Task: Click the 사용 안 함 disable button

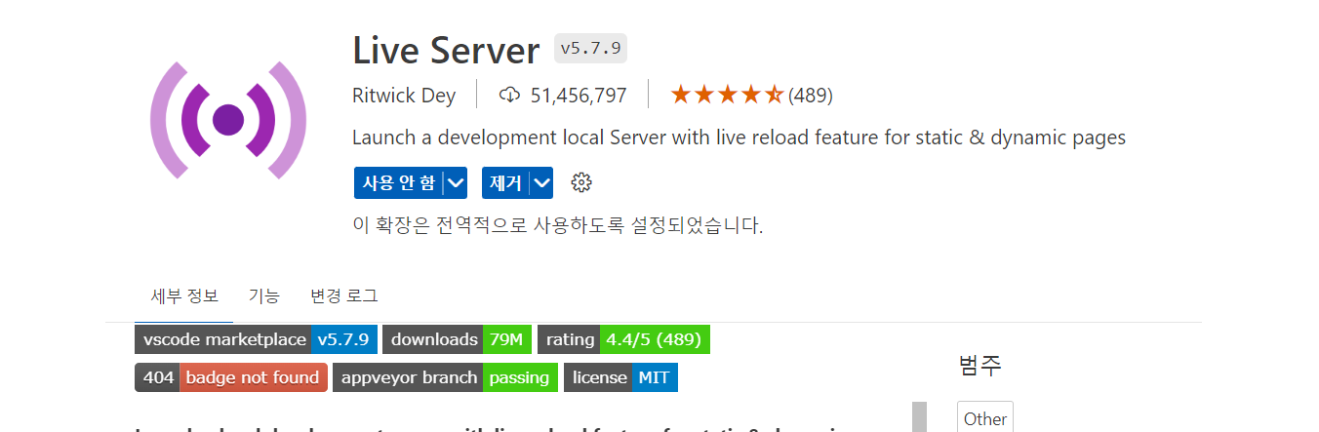Action: [x=398, y=182]
